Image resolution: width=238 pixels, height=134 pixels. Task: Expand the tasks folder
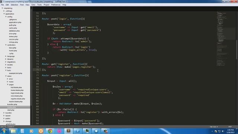point(6,67)
